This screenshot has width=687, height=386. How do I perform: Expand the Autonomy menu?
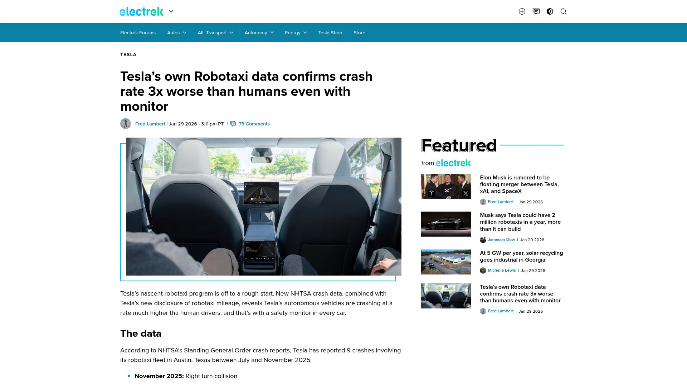259,33
